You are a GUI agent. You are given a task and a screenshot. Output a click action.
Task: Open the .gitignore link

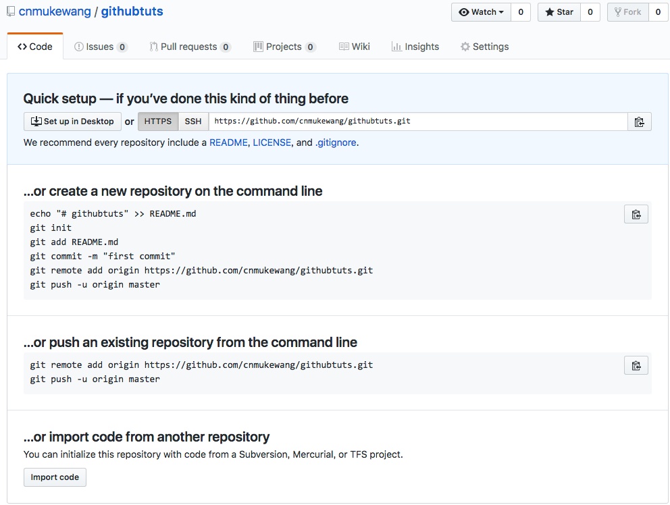coord(336,142)
